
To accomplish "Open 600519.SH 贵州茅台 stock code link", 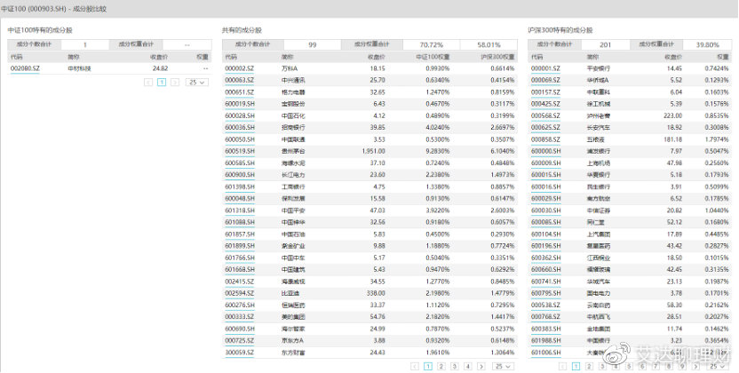I will pos(240,152).
